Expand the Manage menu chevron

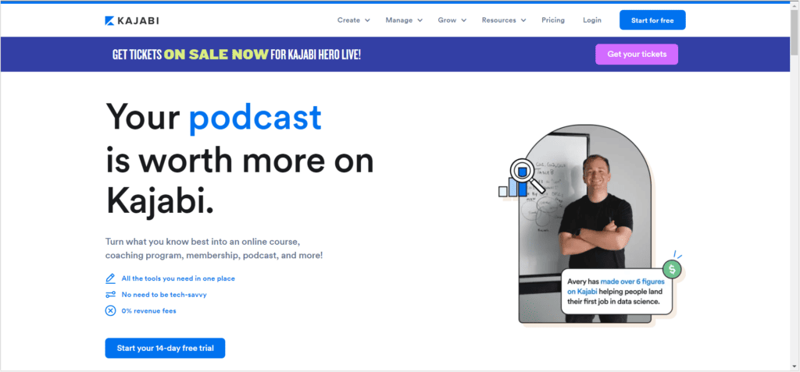420,20
